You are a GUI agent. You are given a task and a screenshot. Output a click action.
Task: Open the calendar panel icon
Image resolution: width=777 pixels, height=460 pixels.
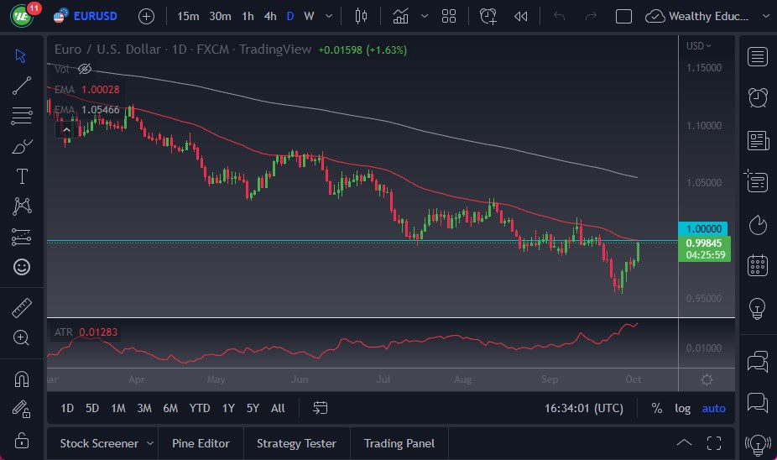pos(758,265)
